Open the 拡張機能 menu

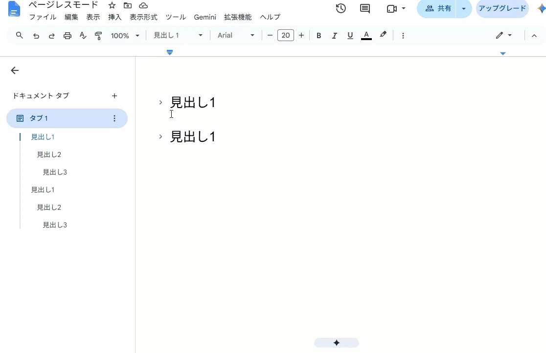point(238,17)
